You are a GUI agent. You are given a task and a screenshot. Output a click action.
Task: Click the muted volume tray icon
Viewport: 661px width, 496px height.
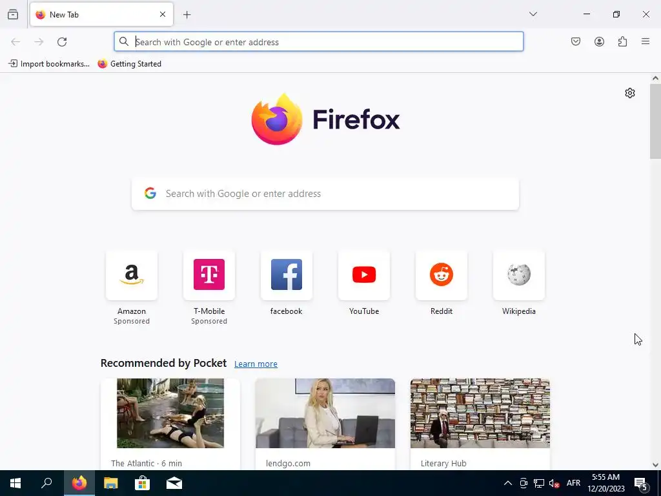coord(554,483)
